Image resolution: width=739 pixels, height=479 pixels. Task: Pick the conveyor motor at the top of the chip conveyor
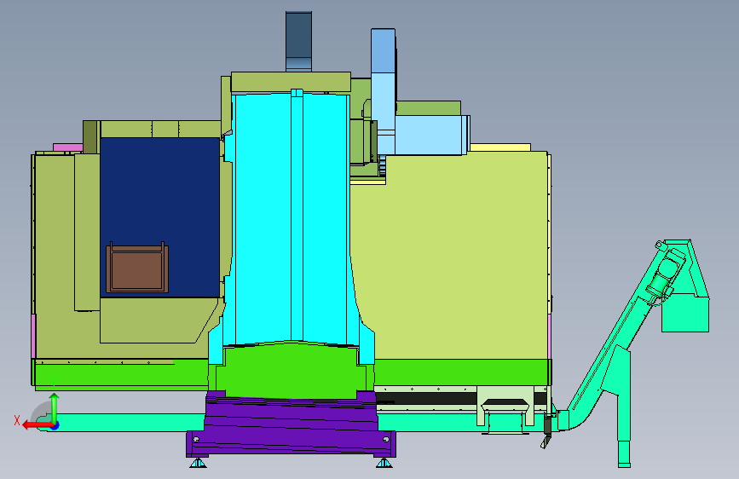[x=667, y=274]
